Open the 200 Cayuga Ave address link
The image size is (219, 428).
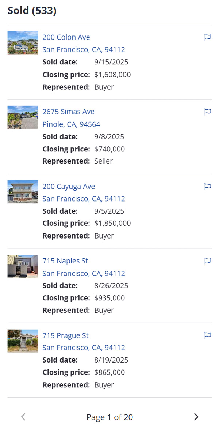point(69,187)
